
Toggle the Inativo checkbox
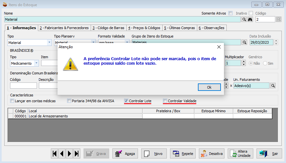[251, 13]
